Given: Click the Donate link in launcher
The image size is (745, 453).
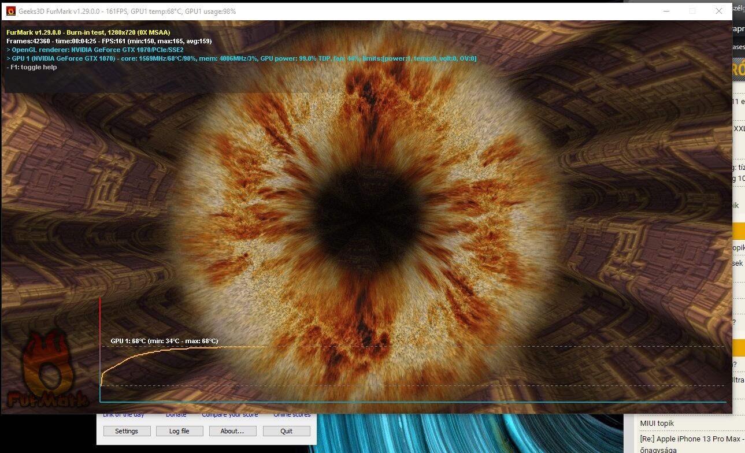Looking at the screenshot, I should (176, 415).
